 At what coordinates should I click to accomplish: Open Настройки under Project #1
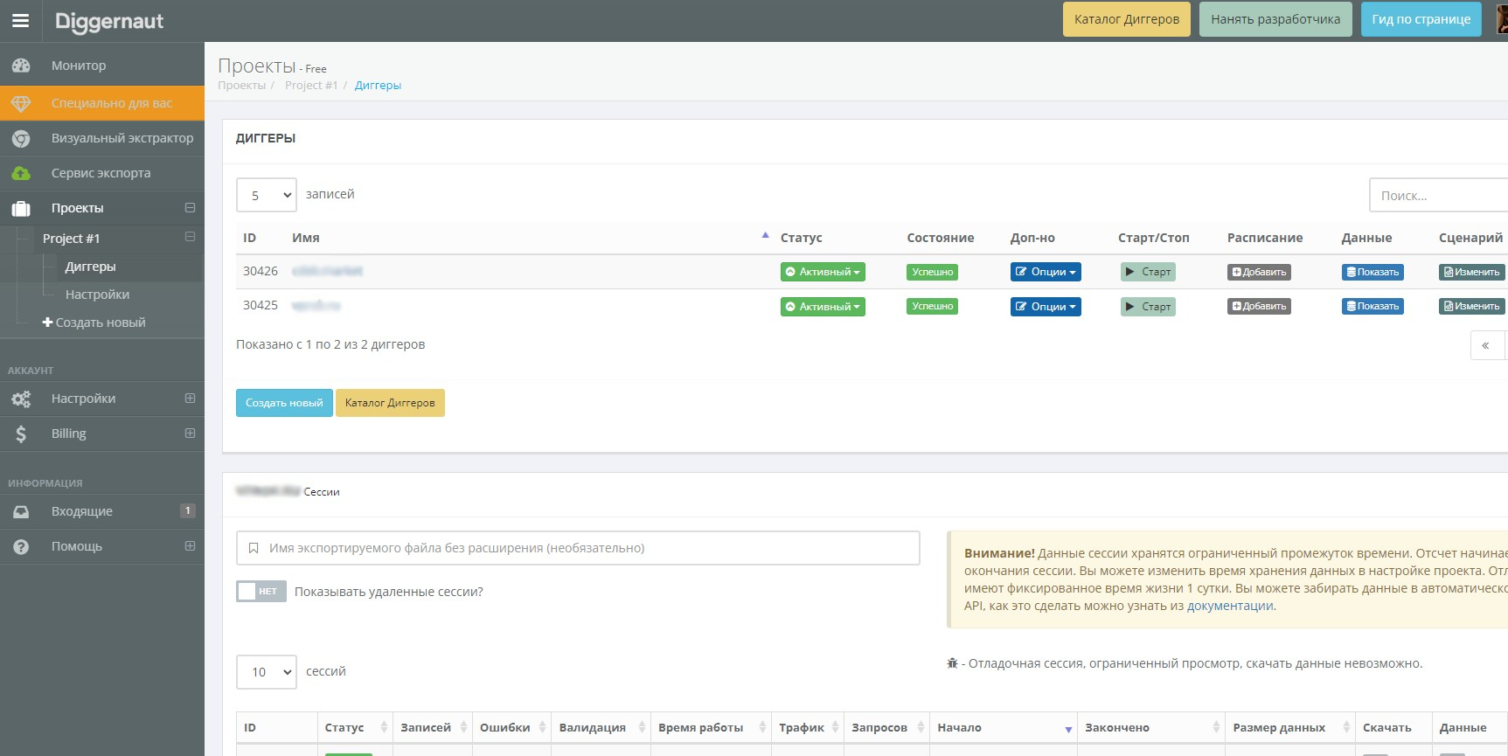tap(97, 295)
